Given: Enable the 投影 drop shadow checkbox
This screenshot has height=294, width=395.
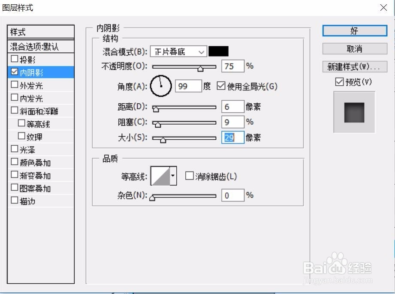Looking at the screenshot, I should coord(14,59).
